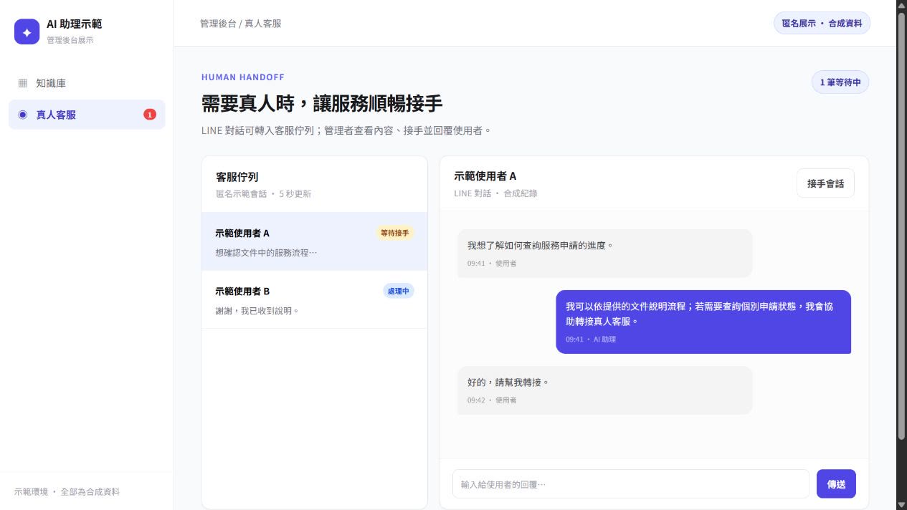This screenshot has height=510, width=907.
Task: Click the preview text 謝謝，我已收到說明。
Action: pos(257,311)
